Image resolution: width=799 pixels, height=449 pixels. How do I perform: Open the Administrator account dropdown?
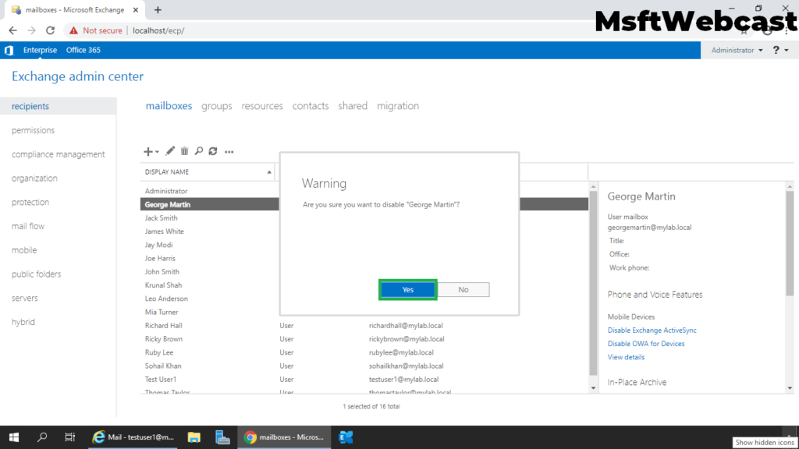pos(737,50)
